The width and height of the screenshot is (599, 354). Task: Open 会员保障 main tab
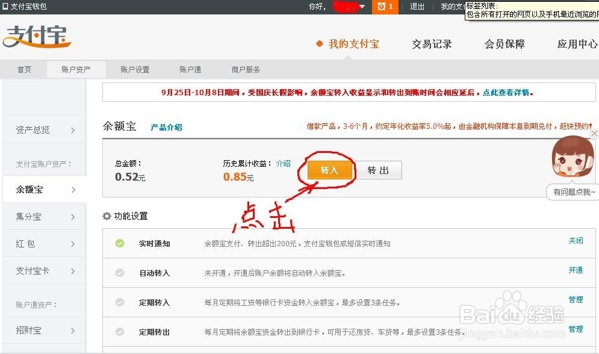tap(504, 44)
